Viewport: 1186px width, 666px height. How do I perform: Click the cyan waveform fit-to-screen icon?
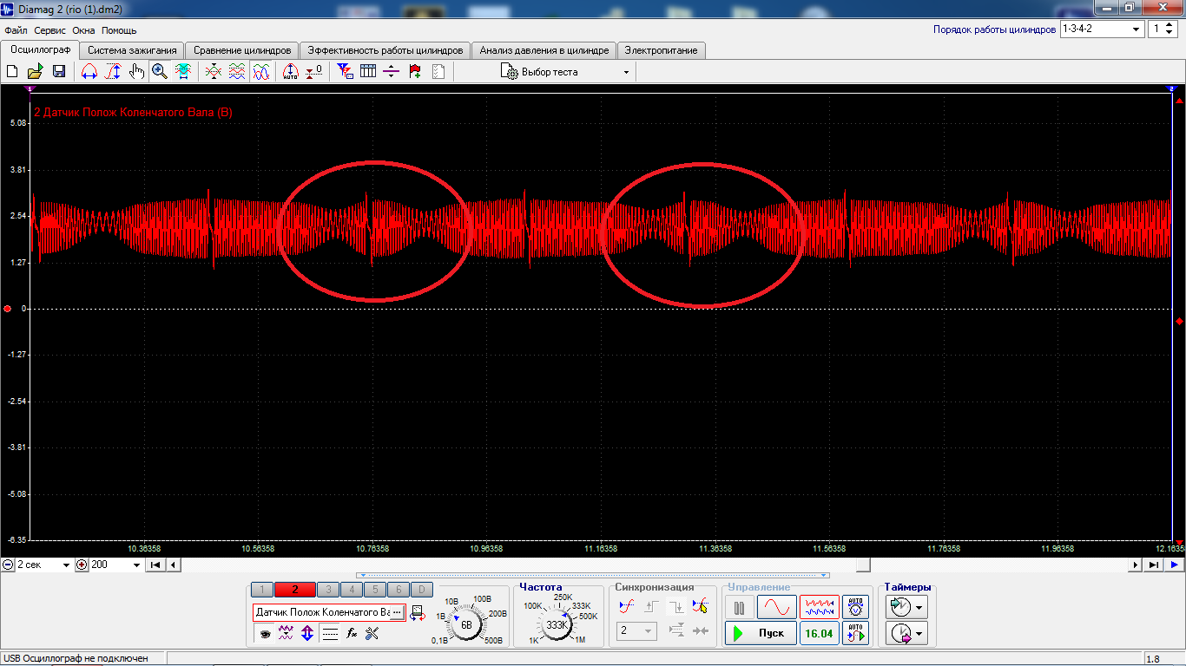click(183, 72)
